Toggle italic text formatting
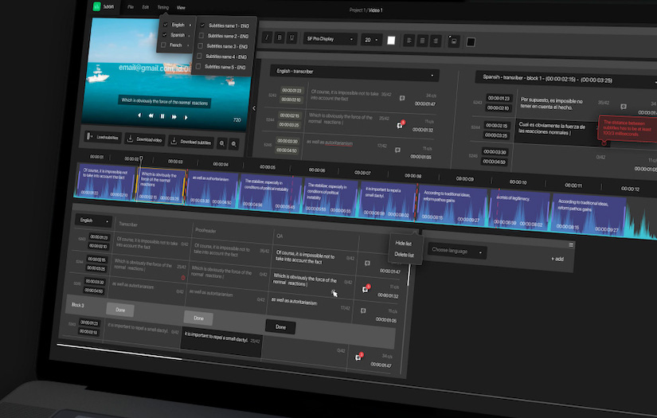Image resolution: width=657 pixels, height=418 pixels. [267, 37]
